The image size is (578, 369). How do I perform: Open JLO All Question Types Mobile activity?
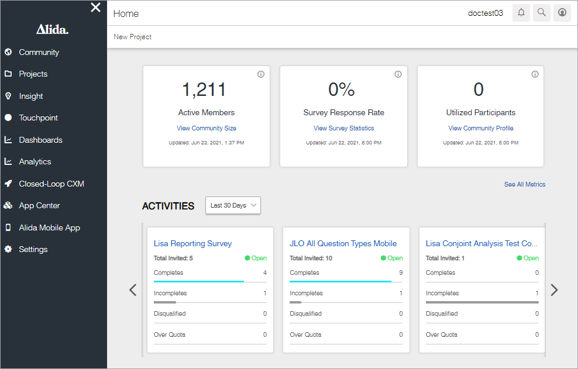pos(343,243)
